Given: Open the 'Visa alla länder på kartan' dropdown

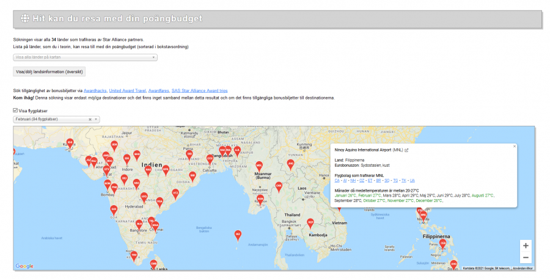Looking at the screenshot, I should (85, 57).
